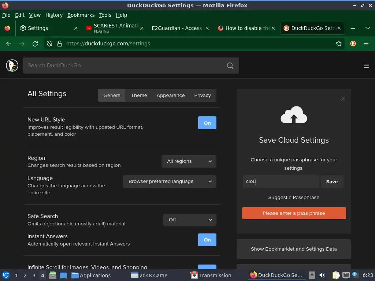Click the clipboard tray icon

click(336, 275)
